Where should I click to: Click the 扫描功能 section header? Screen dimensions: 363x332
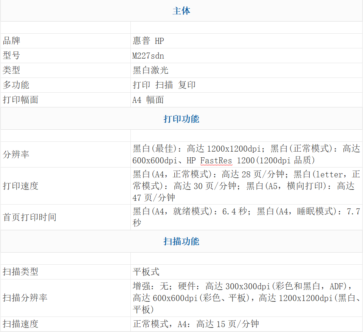[181, 241]
